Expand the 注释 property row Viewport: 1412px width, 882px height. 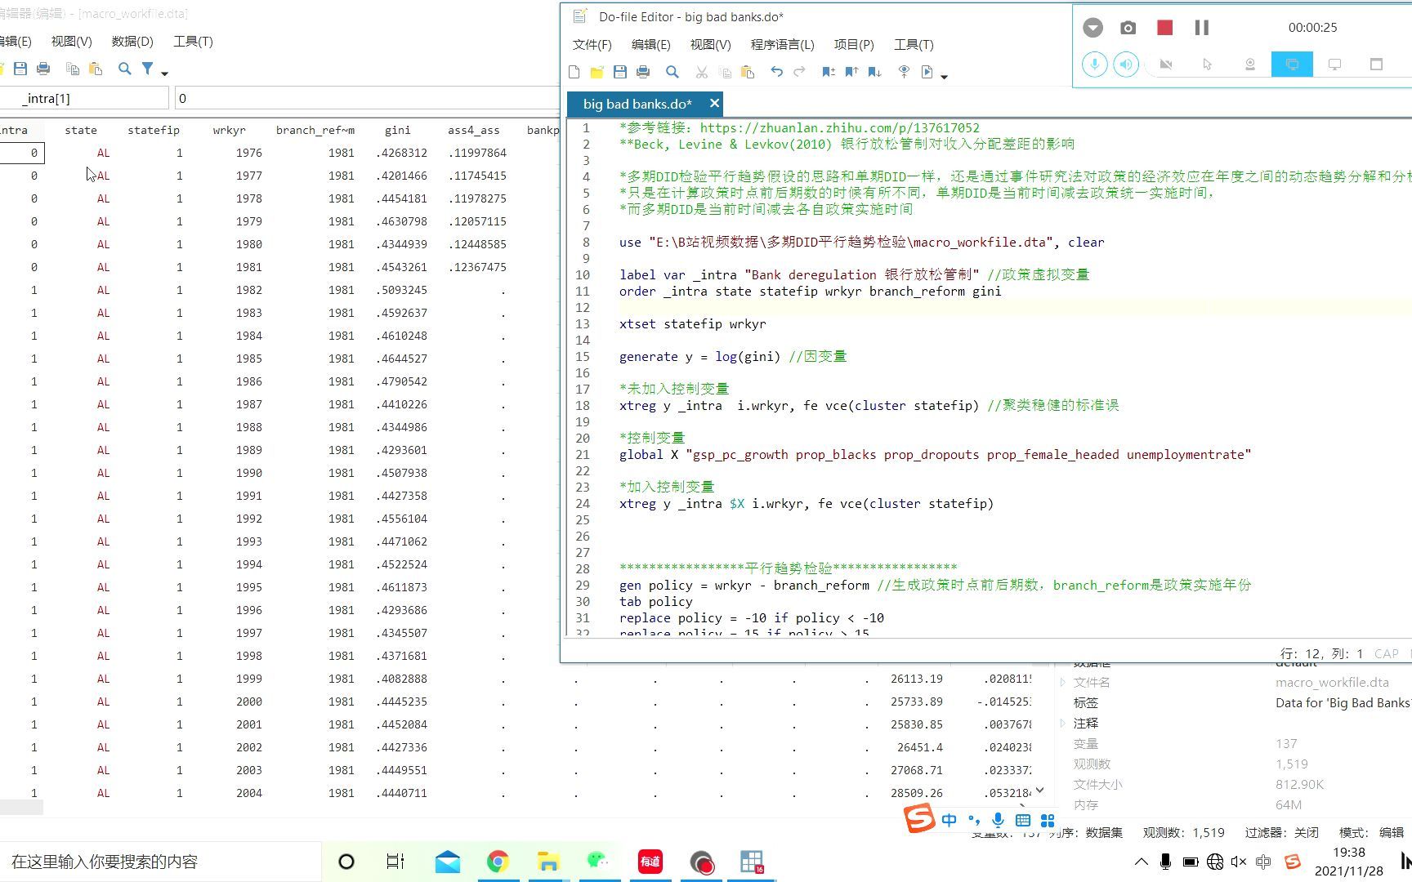click(1063, 723)
